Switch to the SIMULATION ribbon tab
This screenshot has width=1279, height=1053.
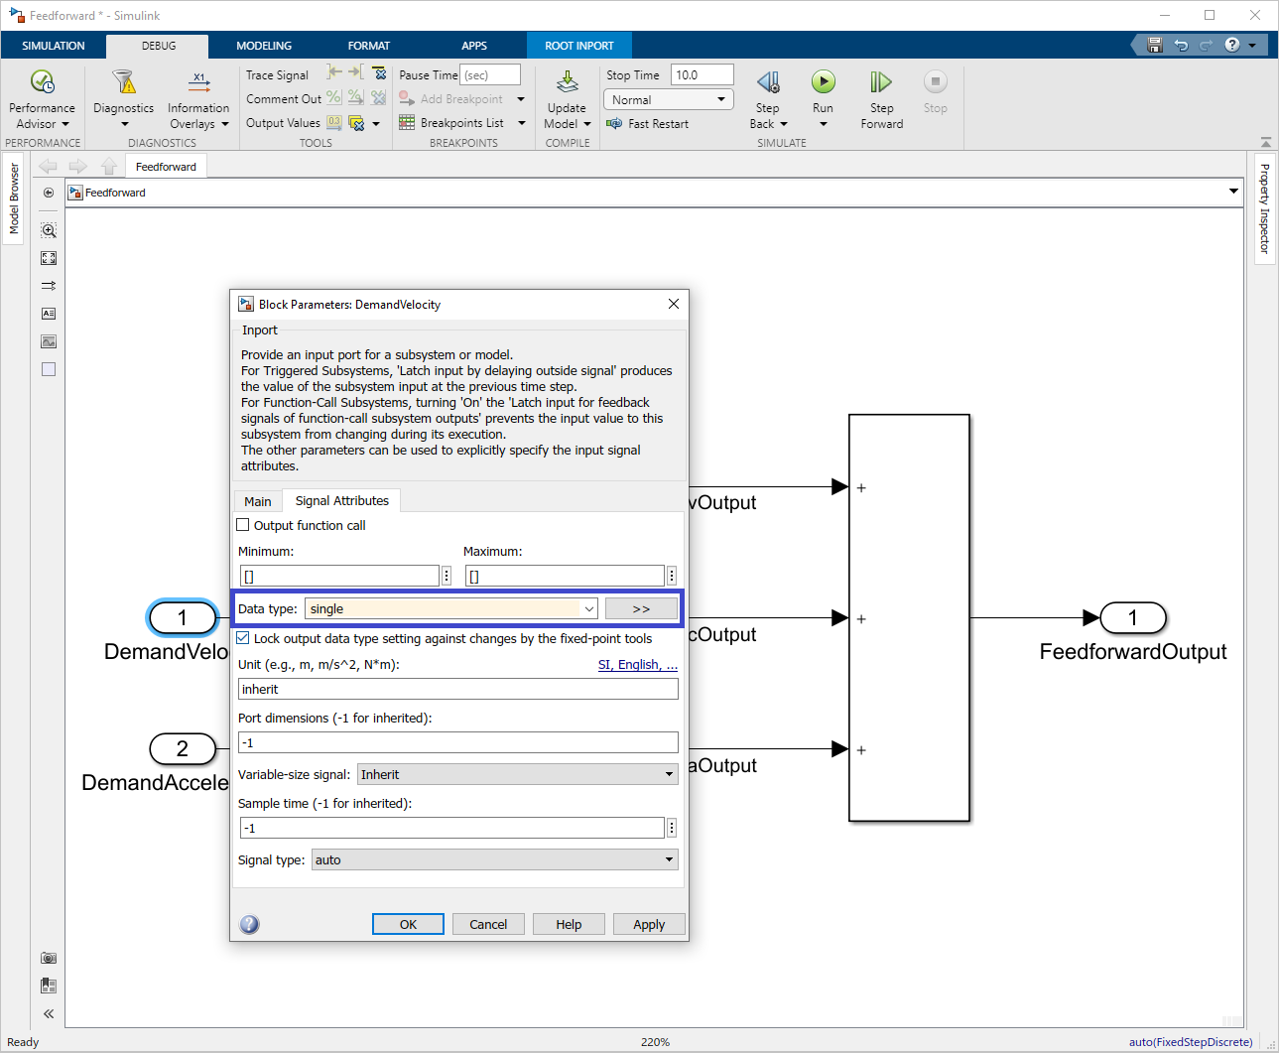pos(54,46)
